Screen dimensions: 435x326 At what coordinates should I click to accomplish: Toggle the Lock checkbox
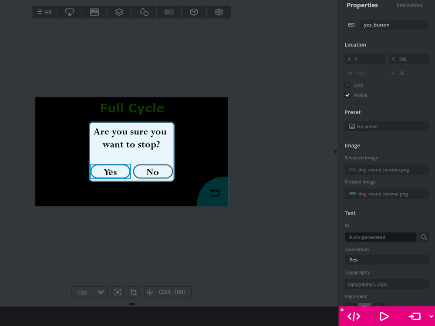[x=347, y=85]
